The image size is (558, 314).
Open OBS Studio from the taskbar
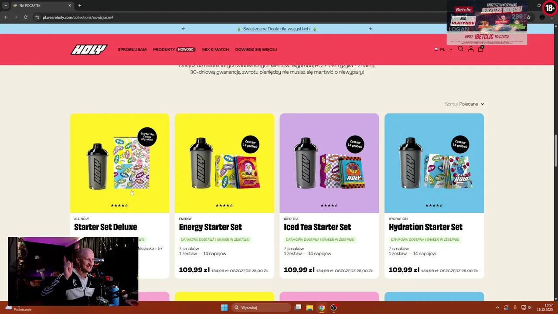pyautogui.click(x=333, y=307)
